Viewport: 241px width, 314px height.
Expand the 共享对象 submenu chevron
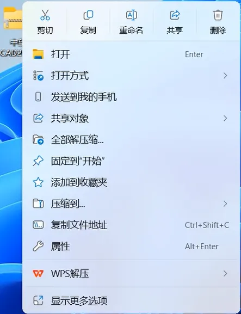pos(225,118)
